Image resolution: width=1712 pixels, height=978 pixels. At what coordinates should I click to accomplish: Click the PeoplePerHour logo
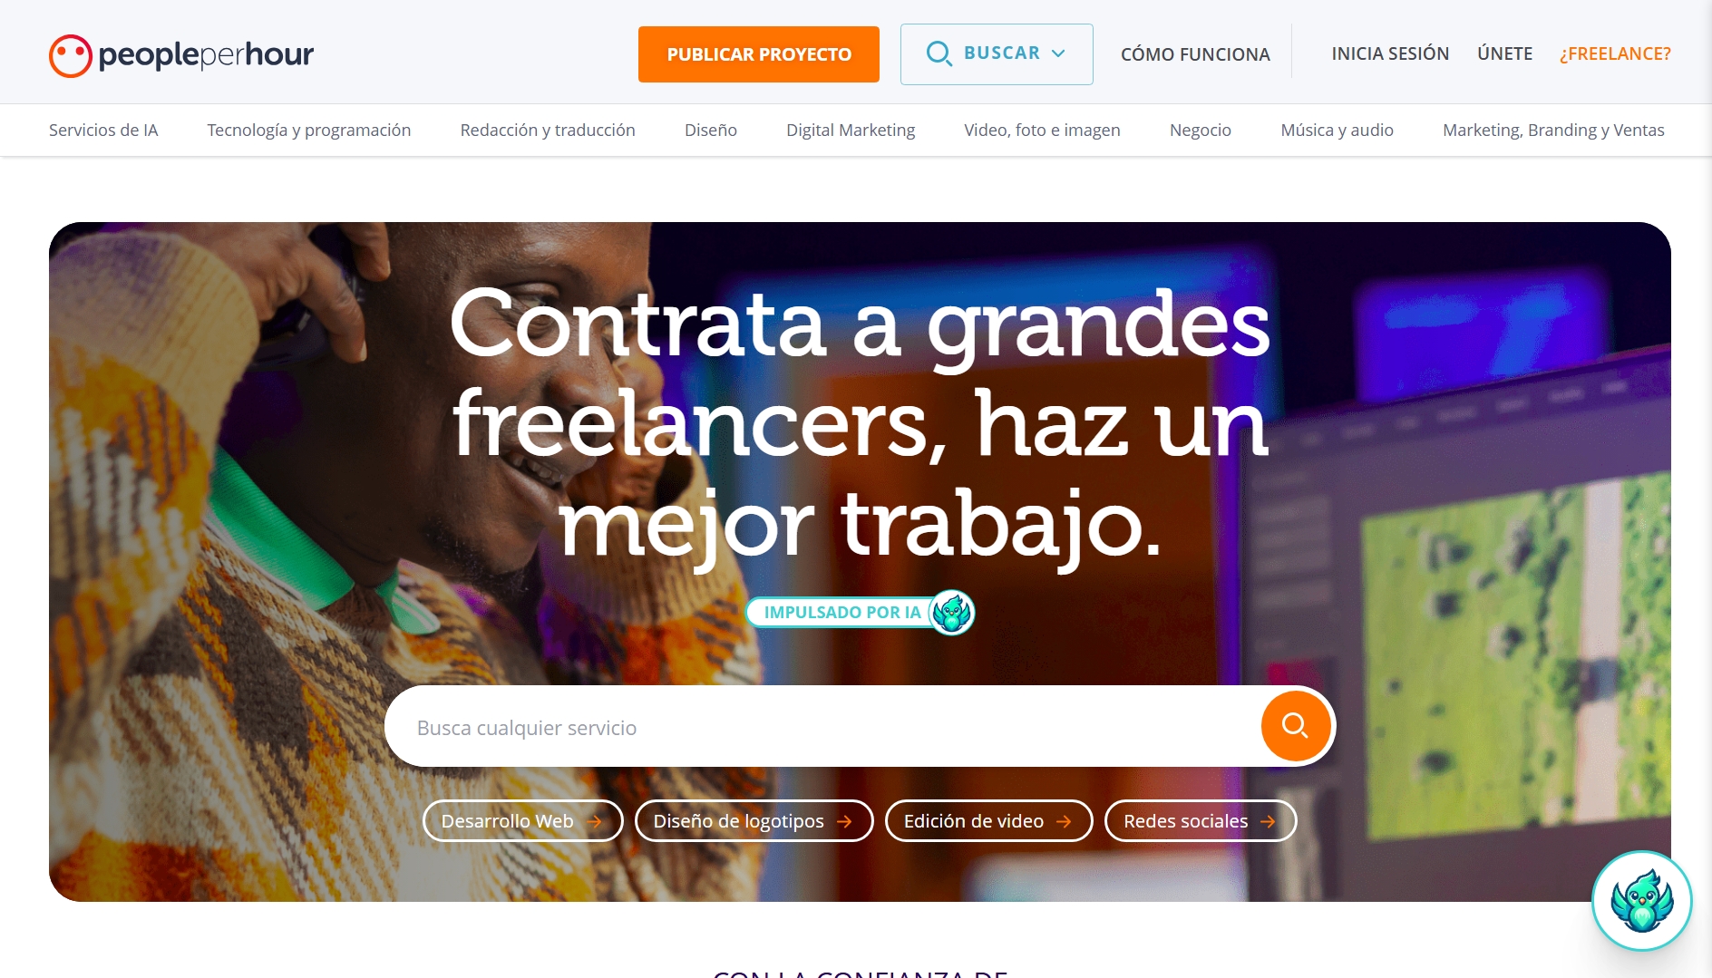[x=181, y=55]
